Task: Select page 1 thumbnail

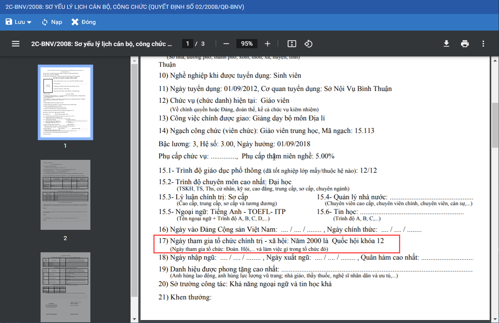Action: [65, 102]
